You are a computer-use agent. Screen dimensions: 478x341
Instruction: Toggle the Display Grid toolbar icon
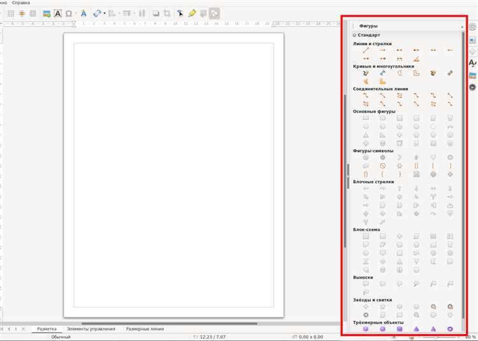click(10, 13)
